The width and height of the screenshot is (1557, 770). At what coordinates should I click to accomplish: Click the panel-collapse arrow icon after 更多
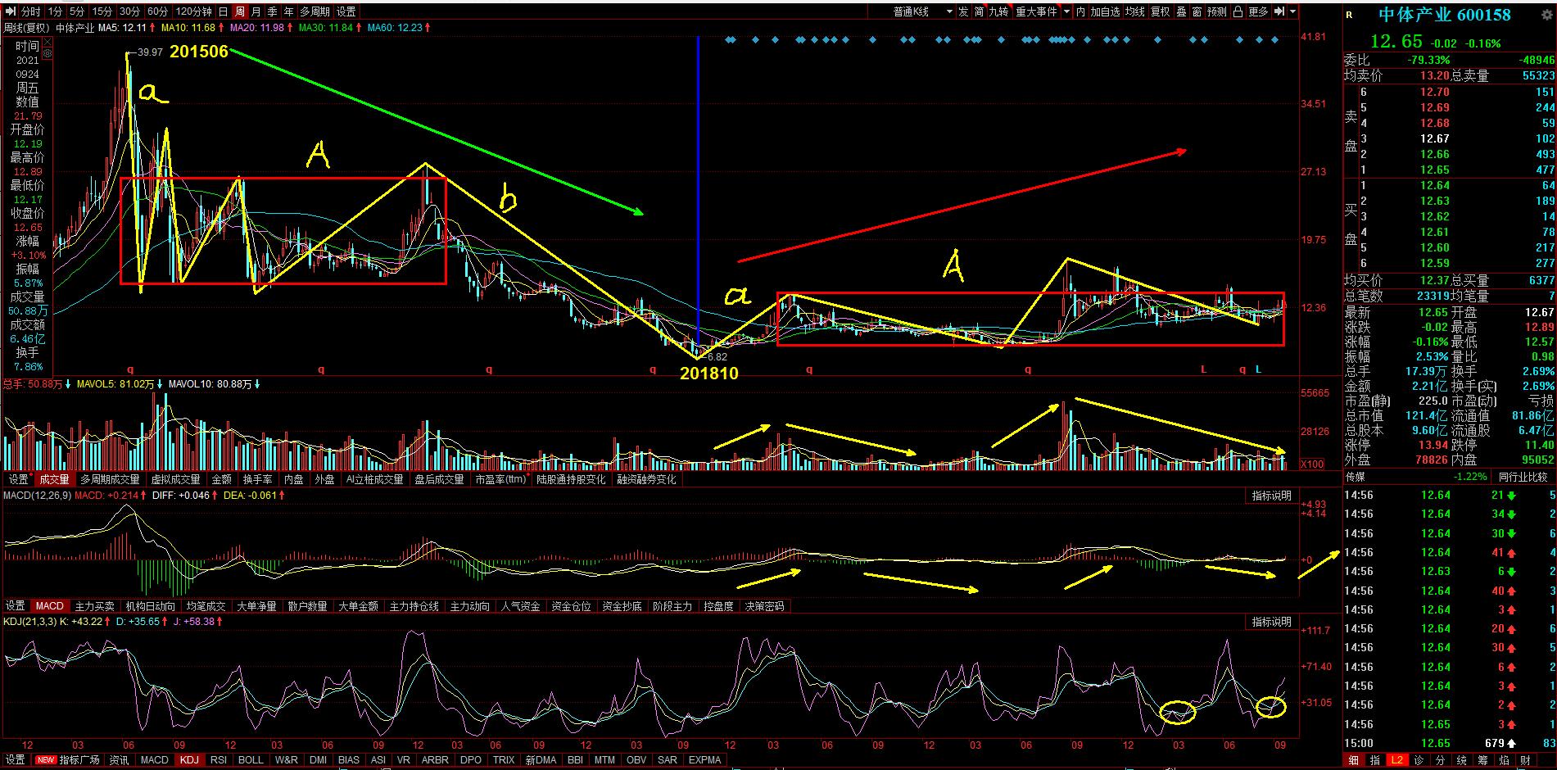tap(1279, 11)
